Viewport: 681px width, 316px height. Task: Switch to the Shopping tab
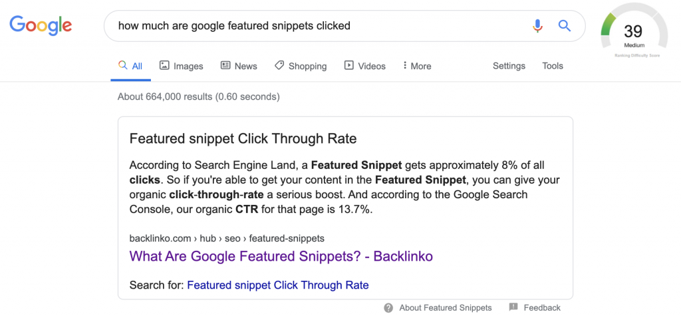[301, 66]
